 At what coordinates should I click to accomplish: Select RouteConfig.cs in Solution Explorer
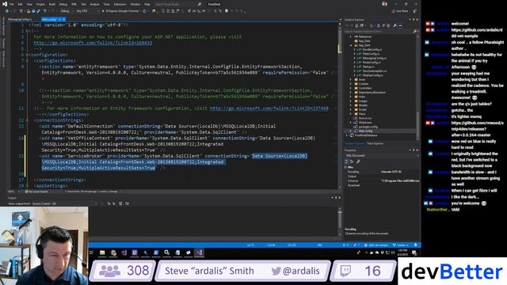point(372,63)
